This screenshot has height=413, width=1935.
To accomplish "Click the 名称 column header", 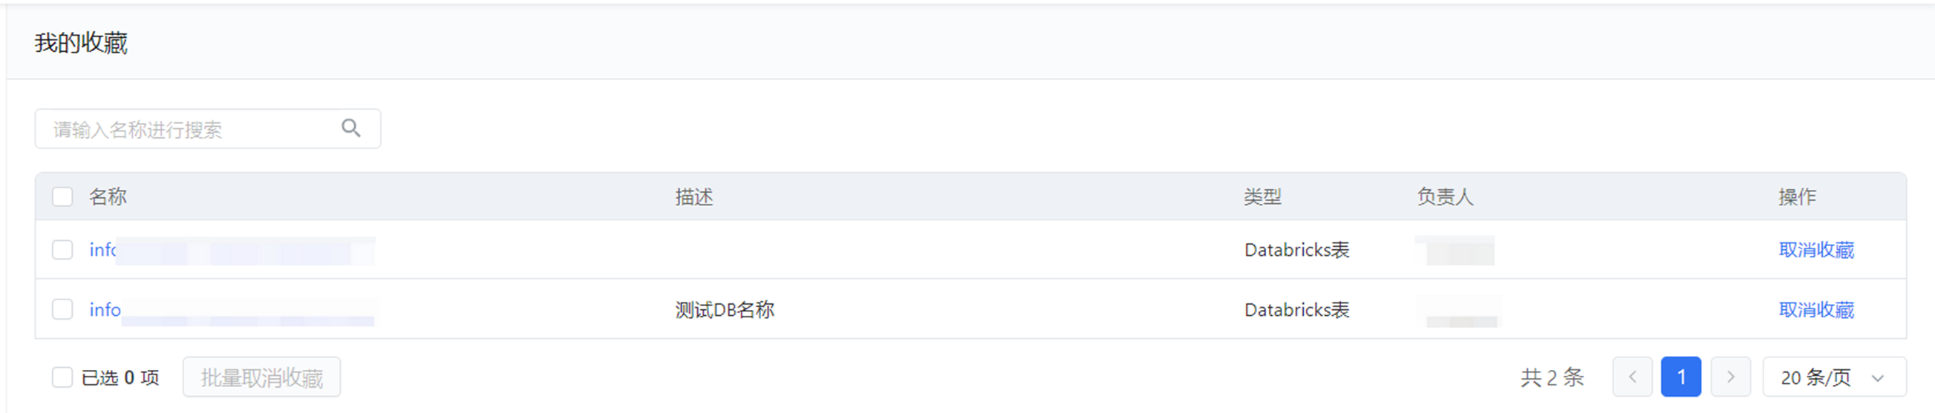I will tap(108, 197).
